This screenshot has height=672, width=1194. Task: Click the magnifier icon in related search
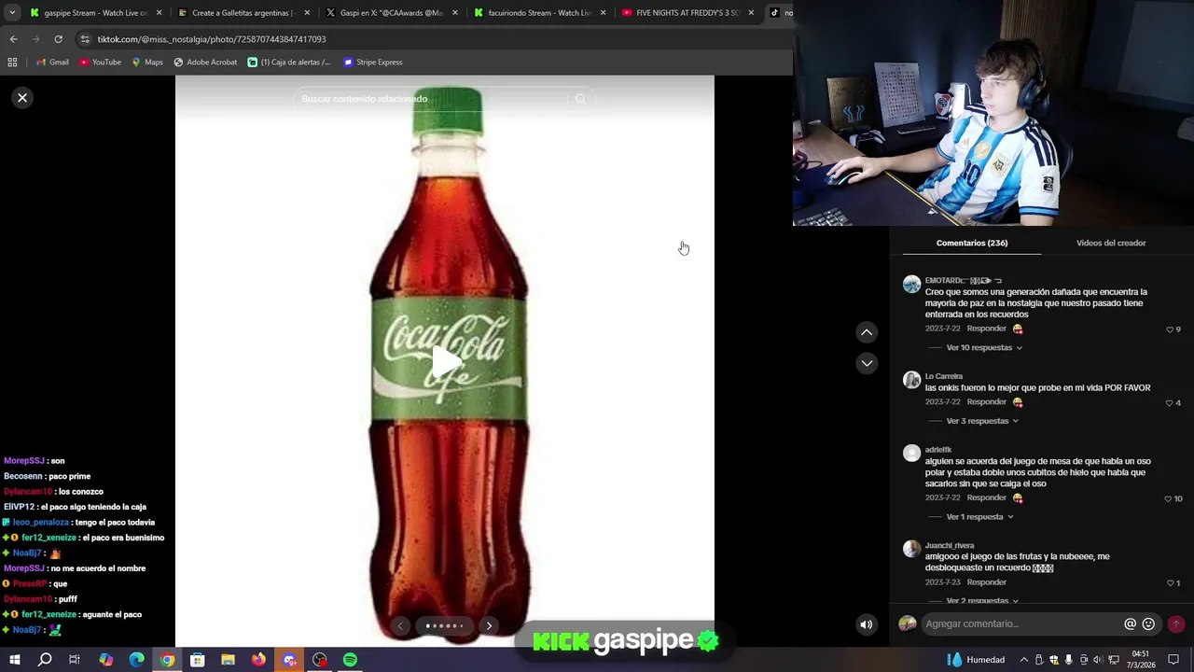tap(580, 99)
